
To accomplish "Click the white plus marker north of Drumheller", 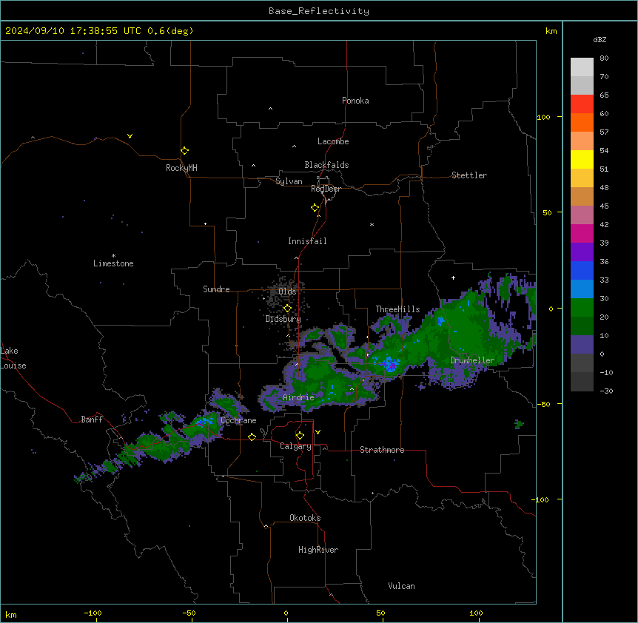I will point(453,277).
